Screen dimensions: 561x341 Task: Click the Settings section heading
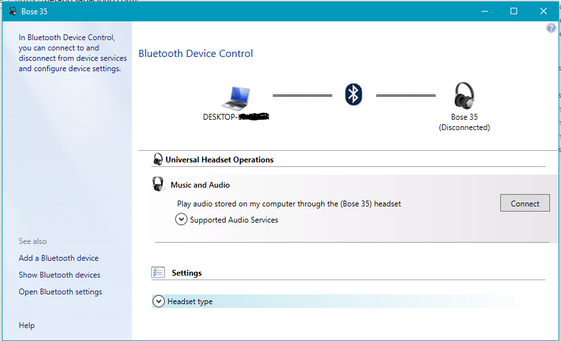(x=187, y=273)
